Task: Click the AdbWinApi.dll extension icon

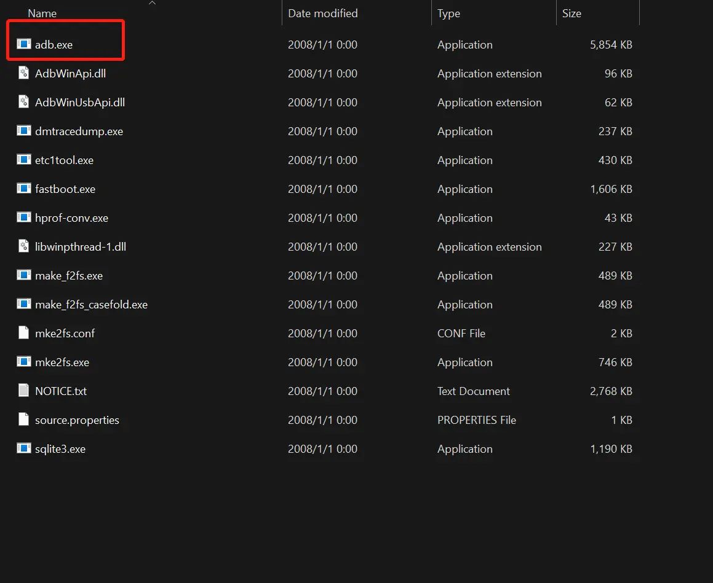Action: tap(23, 73)
